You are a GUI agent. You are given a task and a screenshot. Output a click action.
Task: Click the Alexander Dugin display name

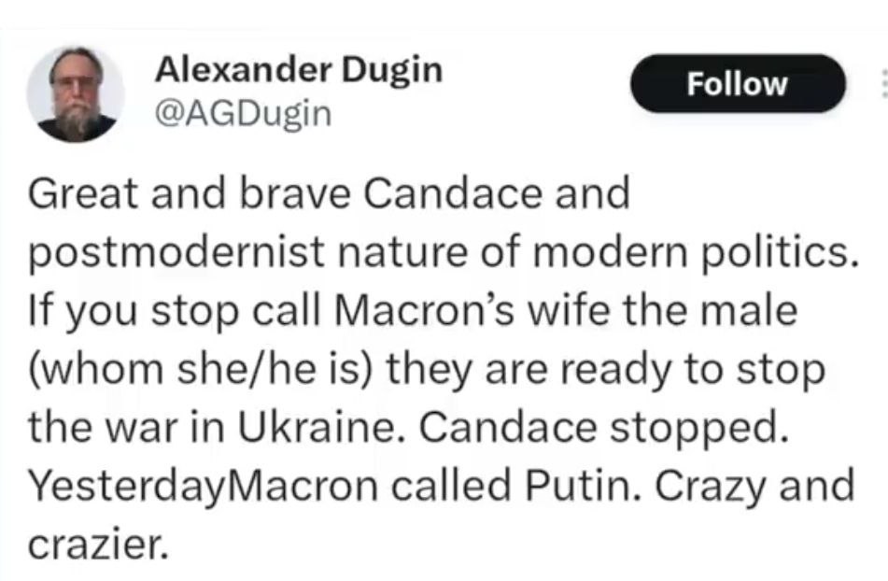pyautogui.click(x=299, y=70)
